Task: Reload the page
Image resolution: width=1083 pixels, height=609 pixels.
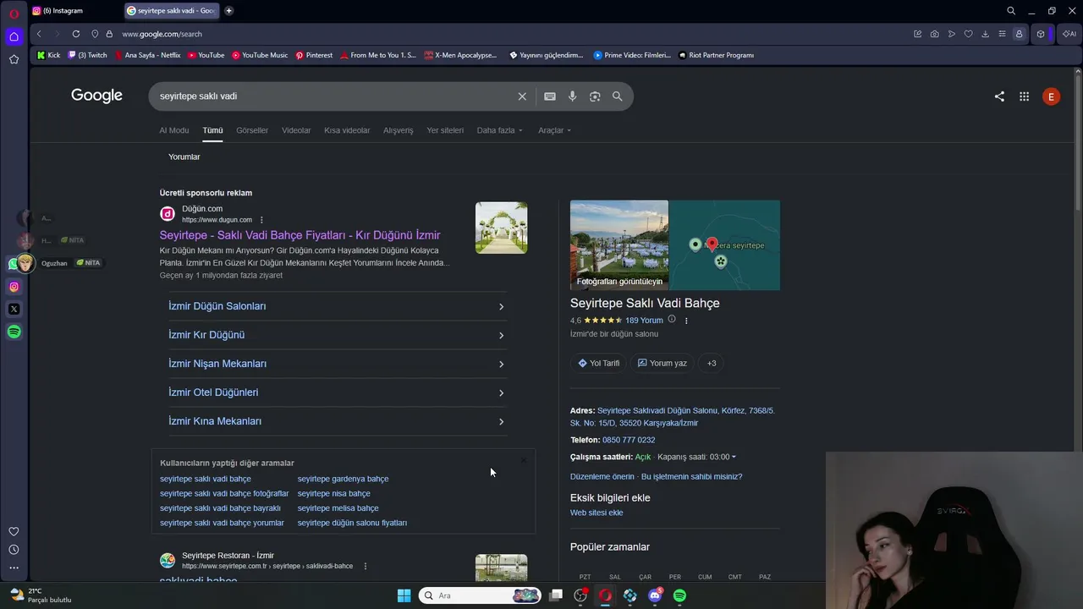Action: coord(75,34)
